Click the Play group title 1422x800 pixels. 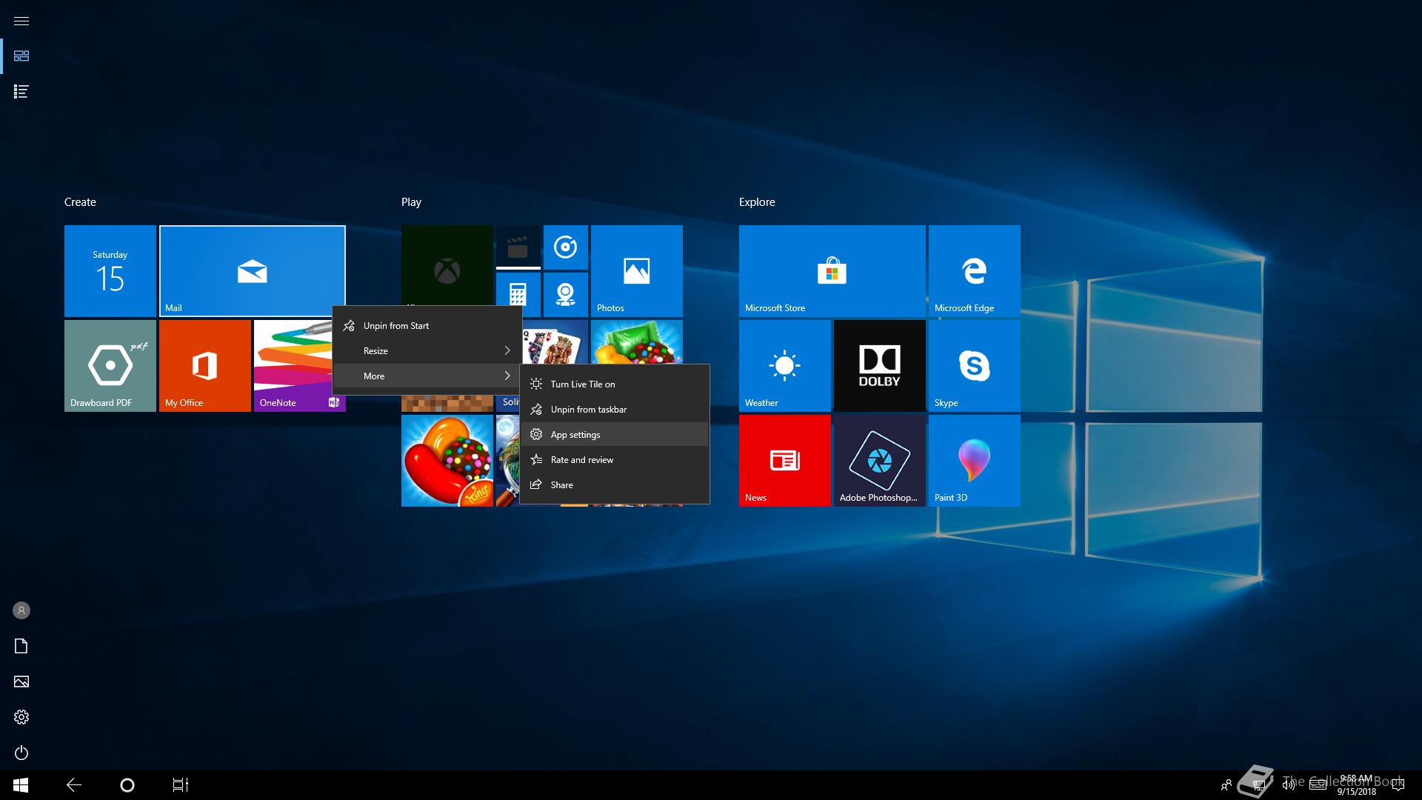click(411, 202)
